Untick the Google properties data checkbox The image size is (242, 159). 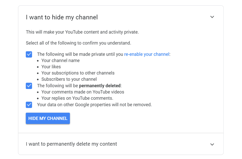coord(29,105)
